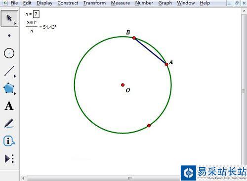This screenshot has width=247, height=181.
Task: Open the Transform menu
Action: tap(94, 3)
